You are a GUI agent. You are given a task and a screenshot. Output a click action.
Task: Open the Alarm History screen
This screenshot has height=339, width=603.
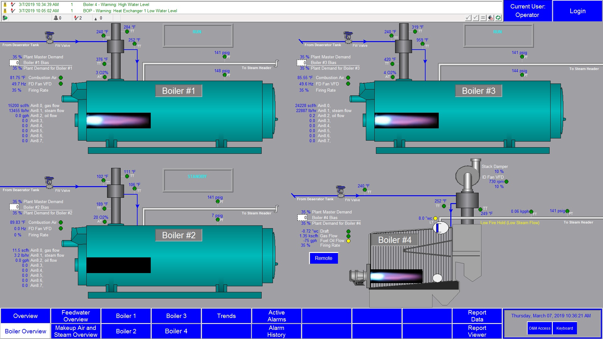click(276, 331)
